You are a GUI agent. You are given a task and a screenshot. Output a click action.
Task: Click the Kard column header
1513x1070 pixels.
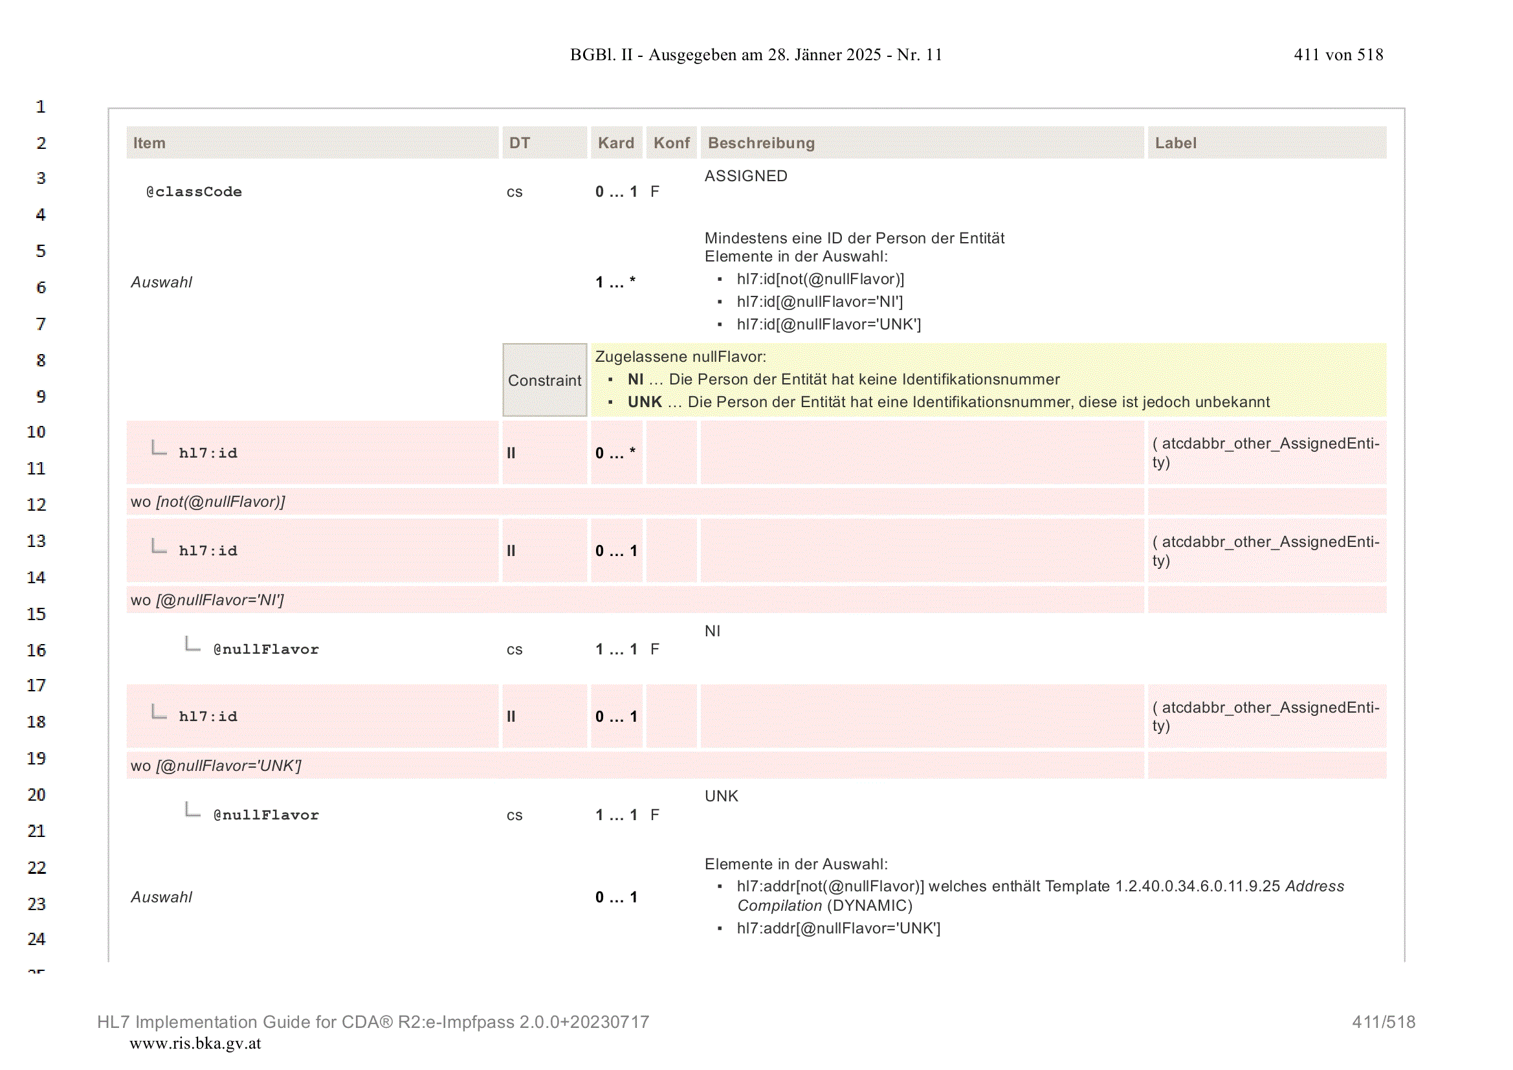point(616,143)
